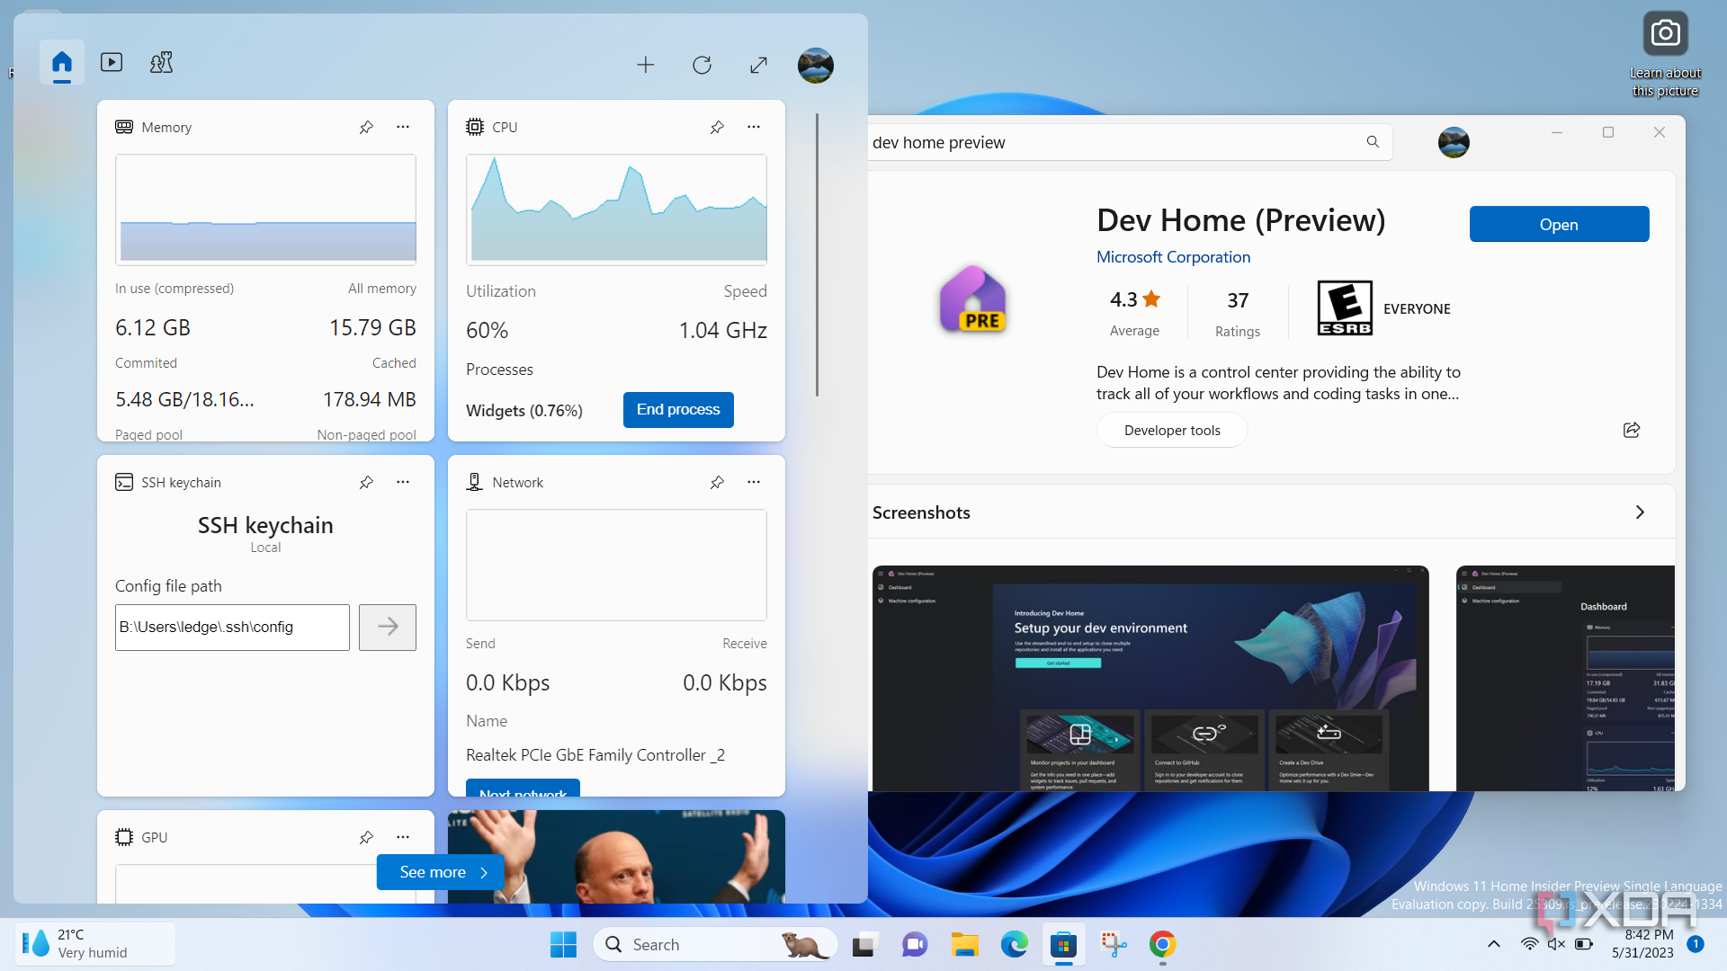1727x971 pixels.
Task: Select the Entertainment section in the widgets sidebar
Action: (111, 63)
